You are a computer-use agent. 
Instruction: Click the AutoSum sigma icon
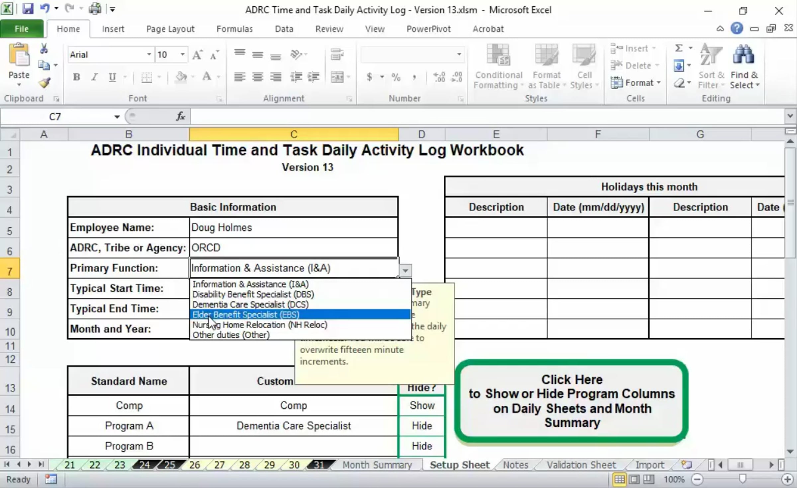[x=679, y=48]
